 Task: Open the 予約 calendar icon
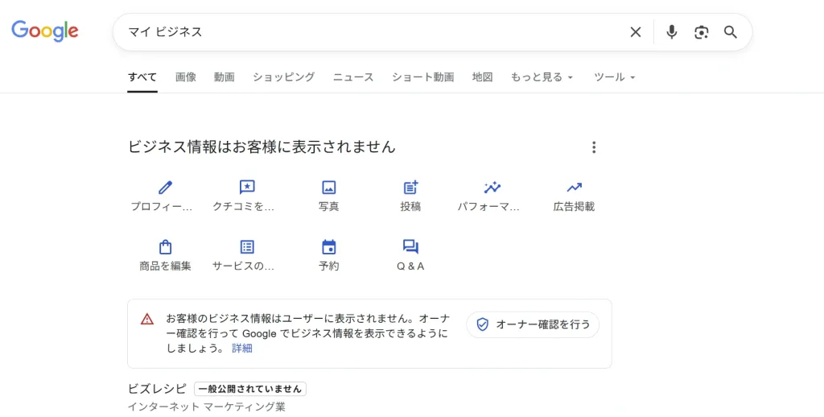(328, 247)
